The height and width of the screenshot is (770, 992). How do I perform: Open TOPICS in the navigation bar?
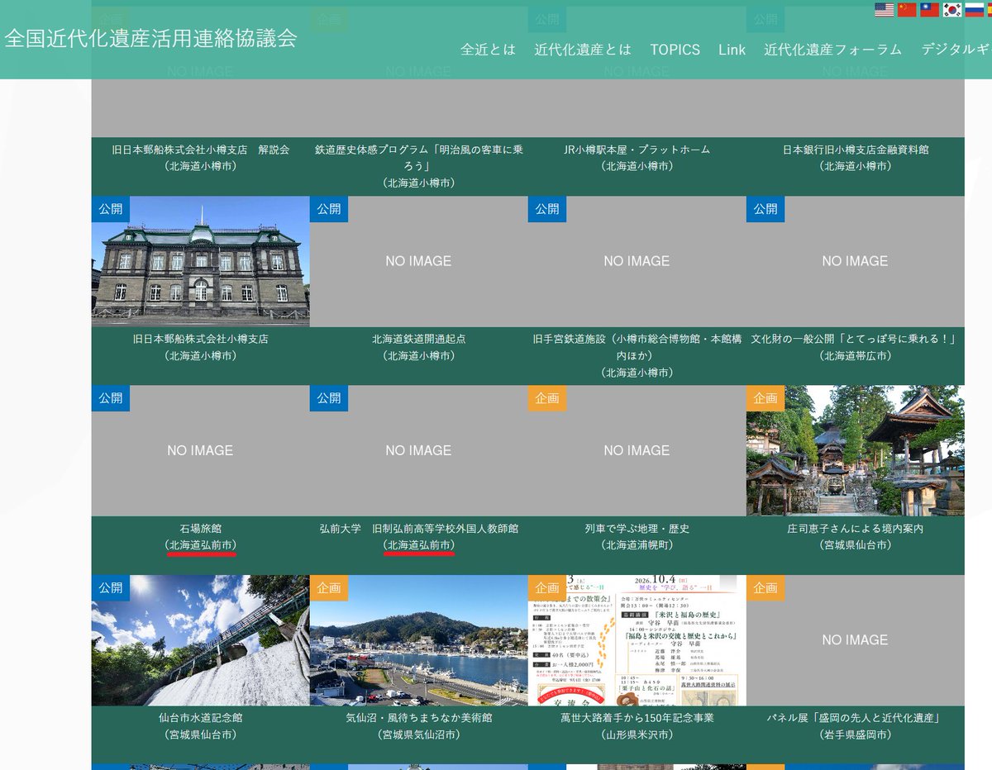675,50
